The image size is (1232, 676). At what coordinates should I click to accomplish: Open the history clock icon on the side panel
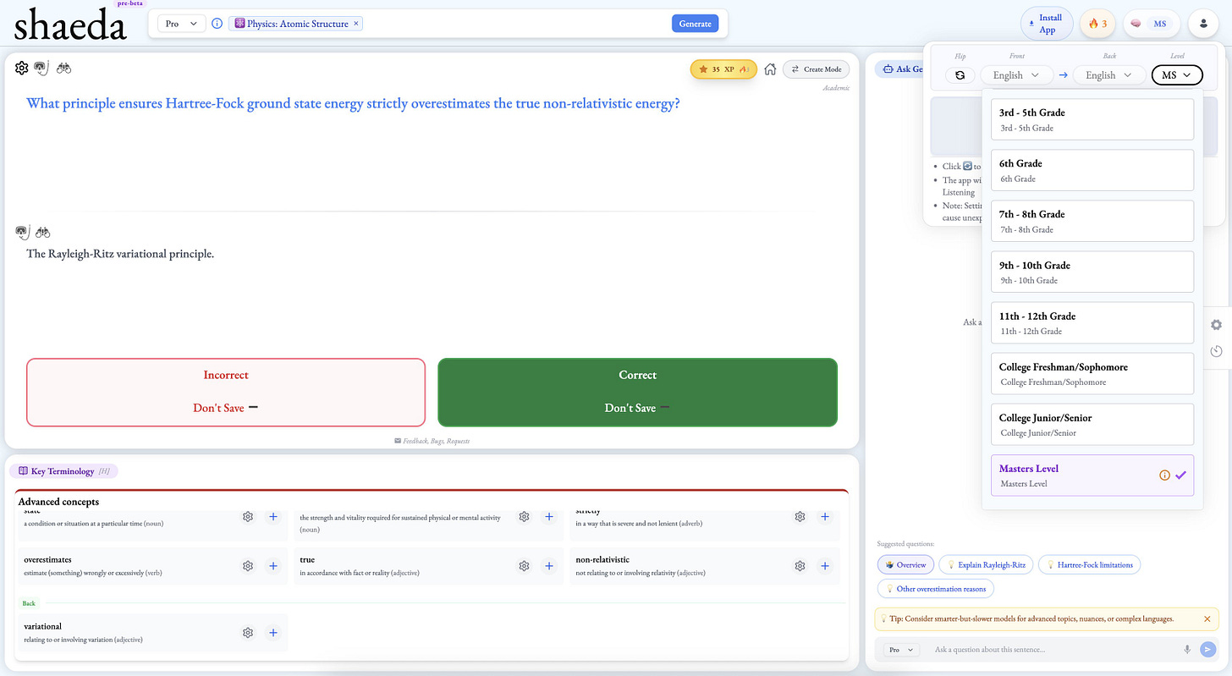point(1216,351)
